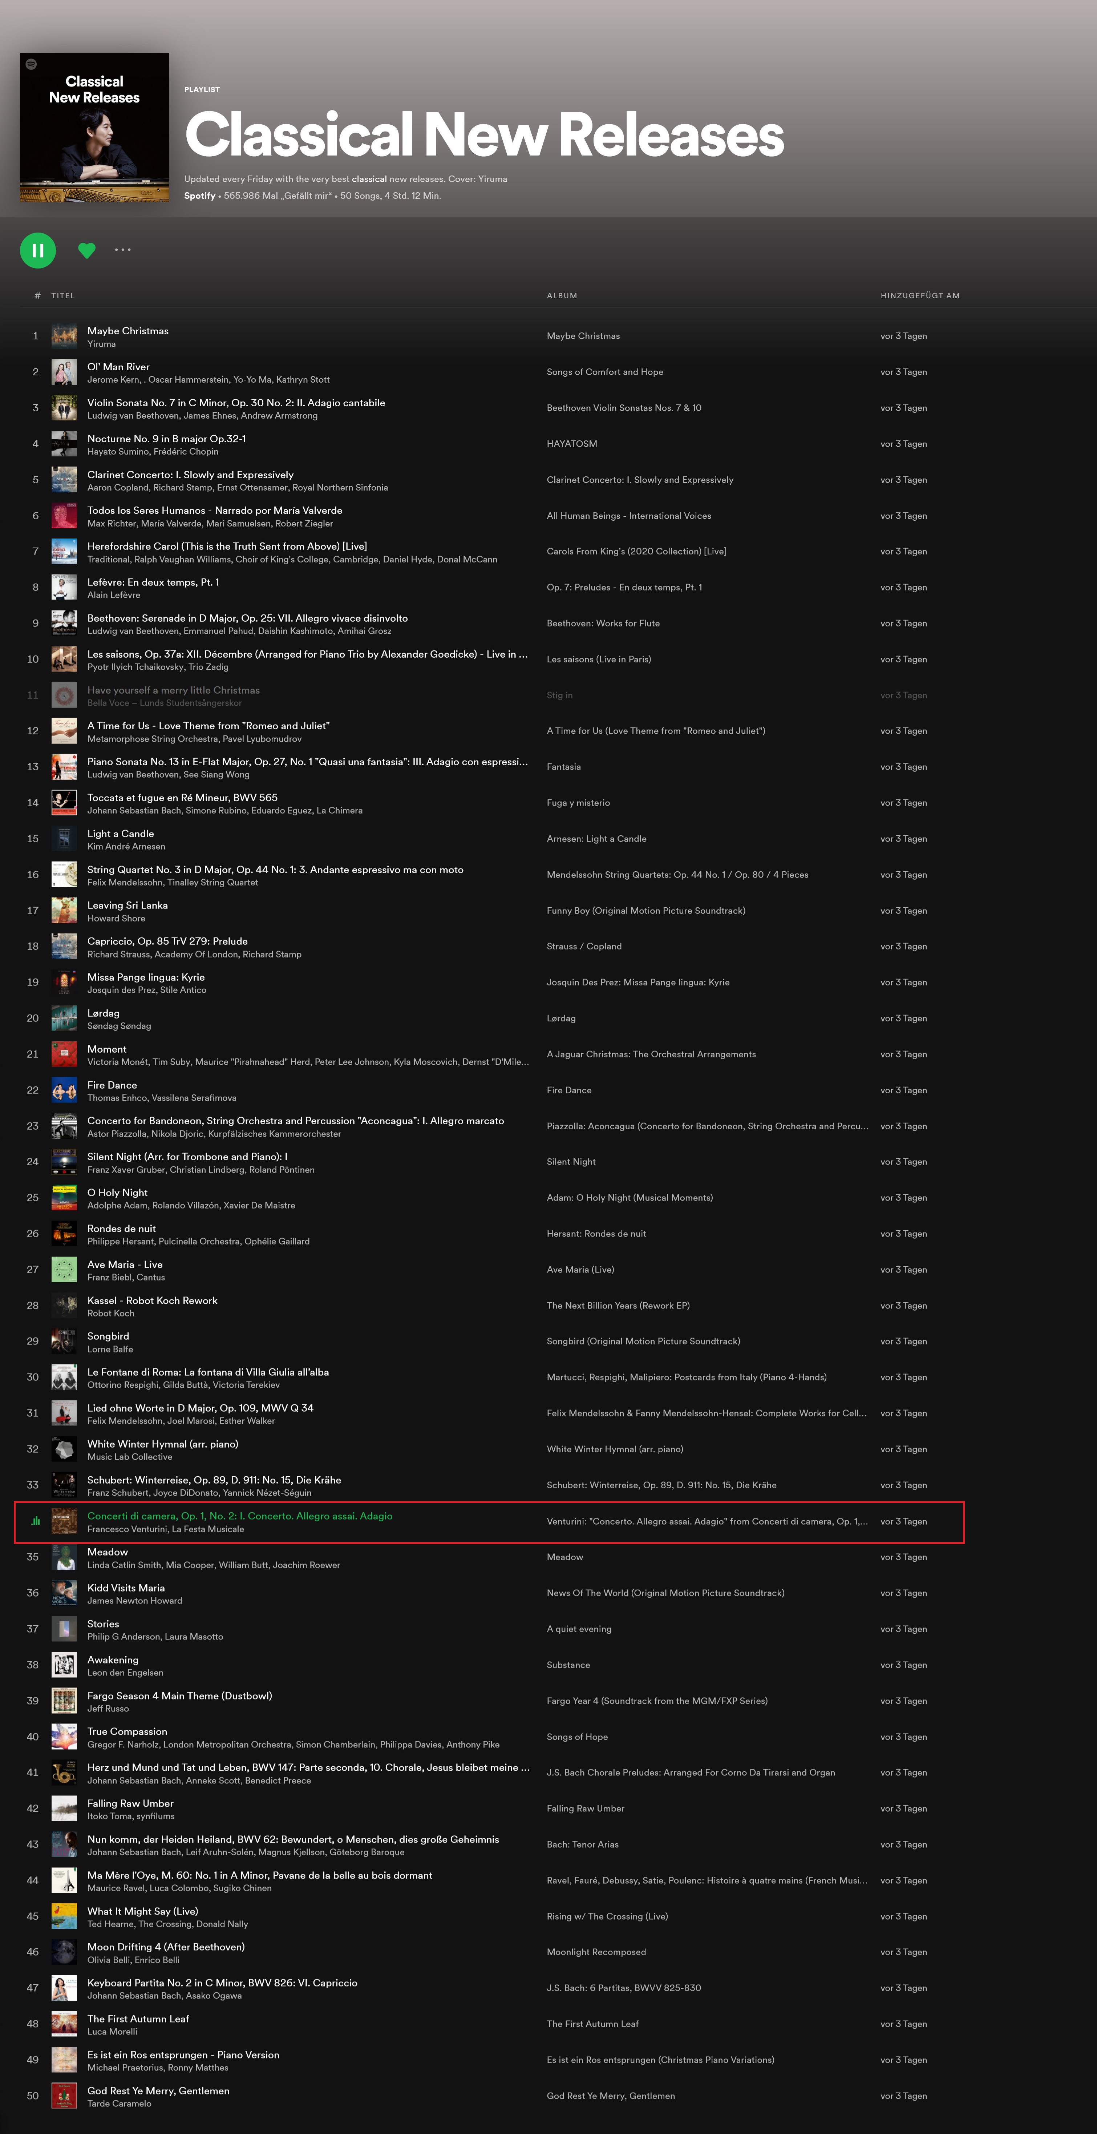
Task: Pause playback with the green pause button
Action: (x=38, y=250)
